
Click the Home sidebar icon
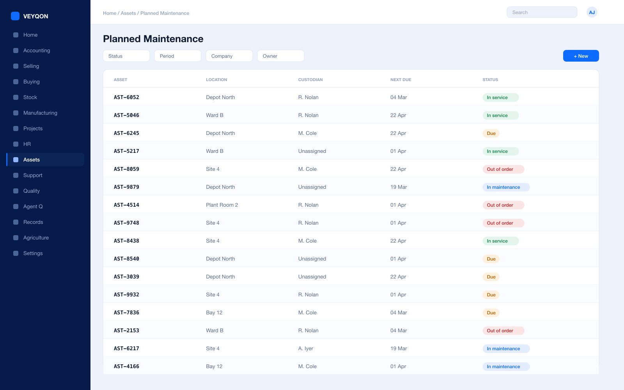[x=16, y=35]
